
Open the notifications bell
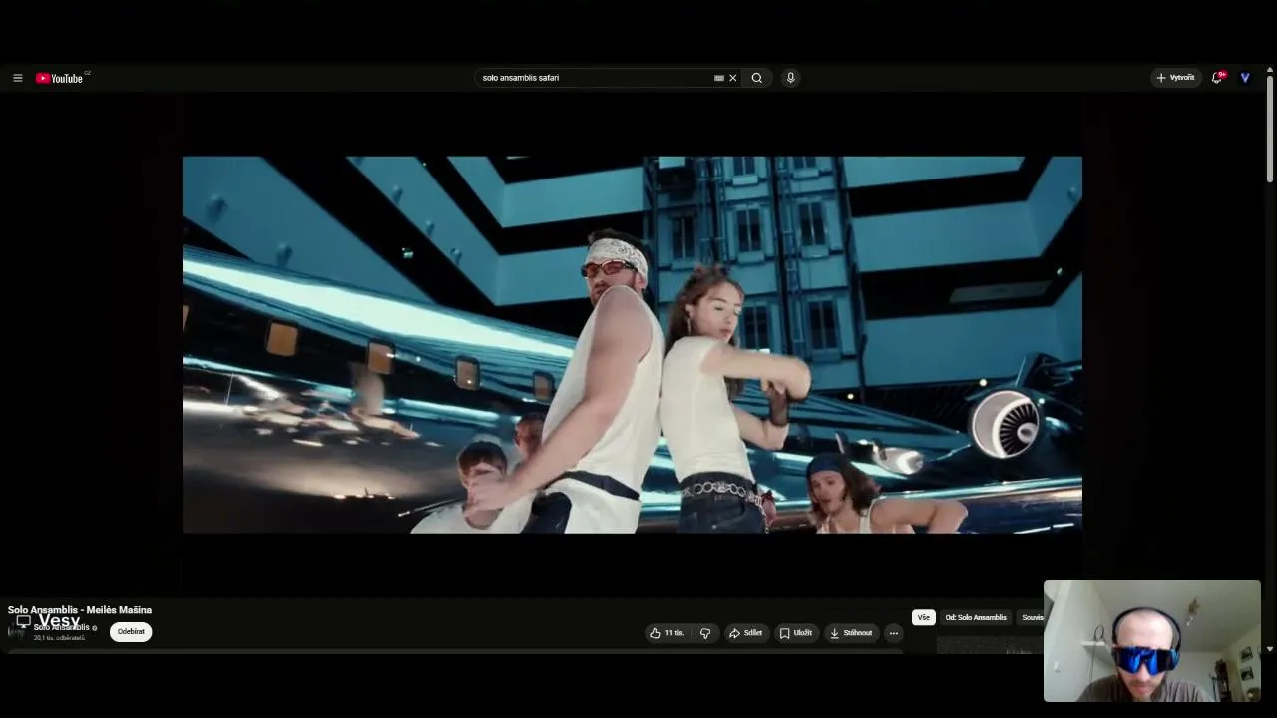pyautogui.click(x=1217, y=78)
